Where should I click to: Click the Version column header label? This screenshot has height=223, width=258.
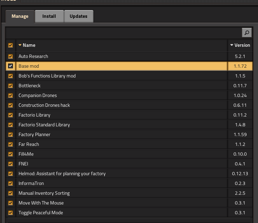pos(242,45)
